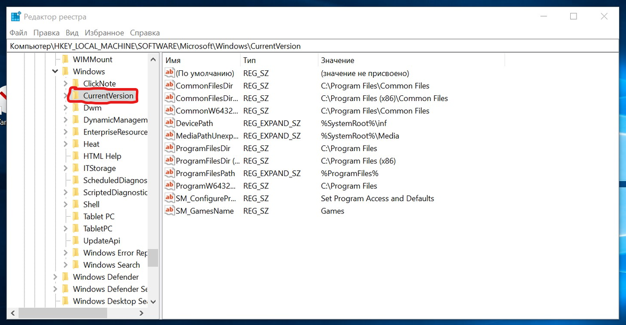The image size is (626, 325).
Task: Expand the Shell key
Action: (65, 204)
